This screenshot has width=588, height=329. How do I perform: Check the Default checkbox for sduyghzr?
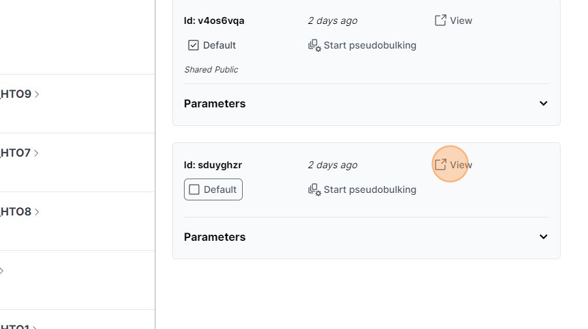click(x=194, y=189)
